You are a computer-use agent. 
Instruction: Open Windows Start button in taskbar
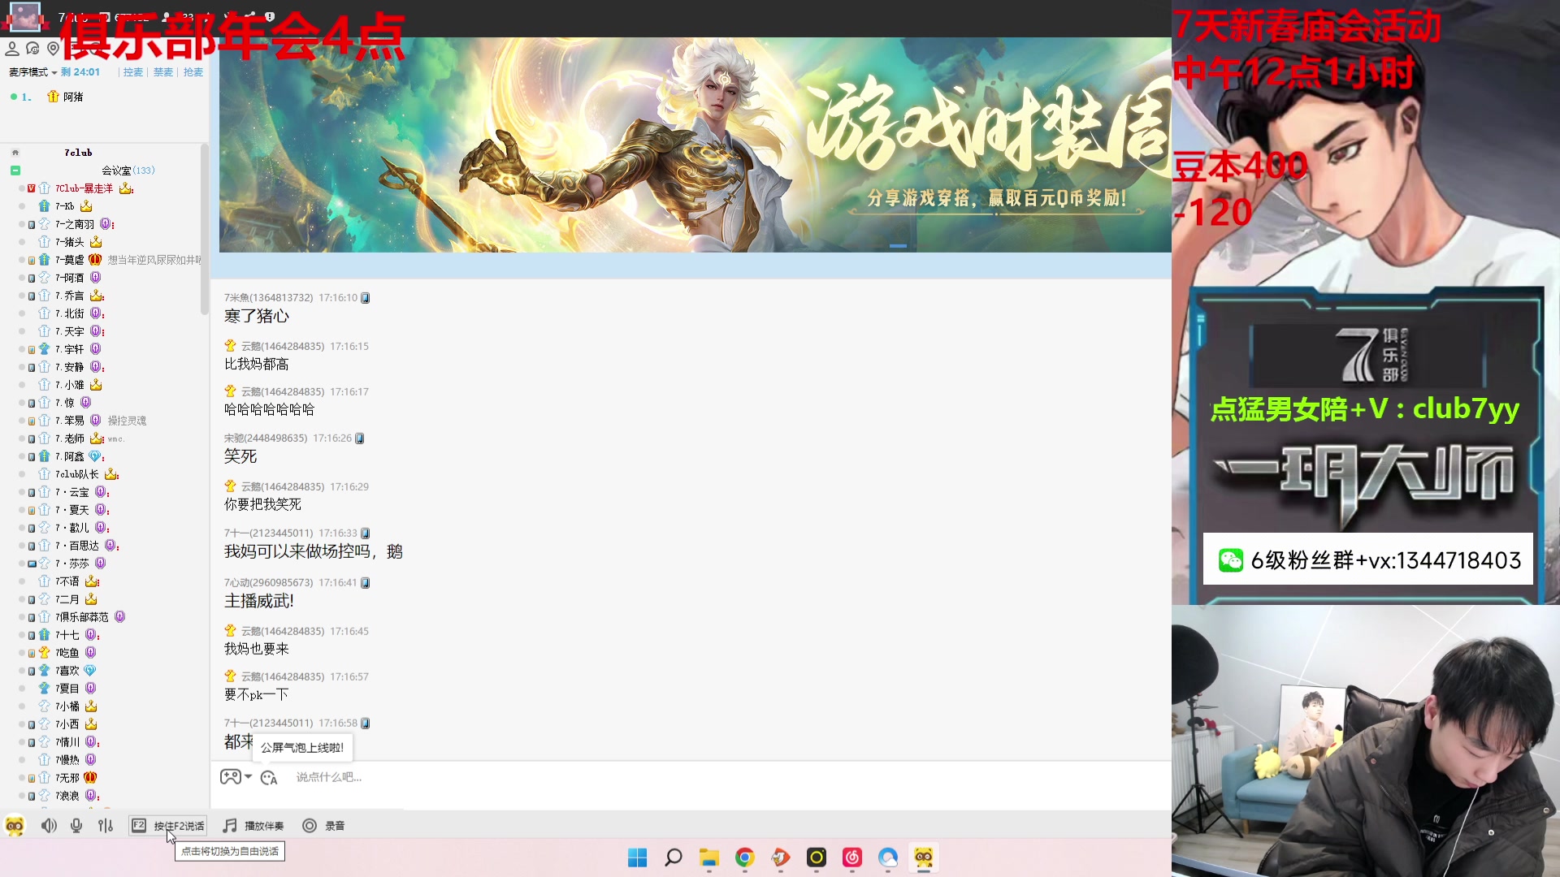pos(638,858)
